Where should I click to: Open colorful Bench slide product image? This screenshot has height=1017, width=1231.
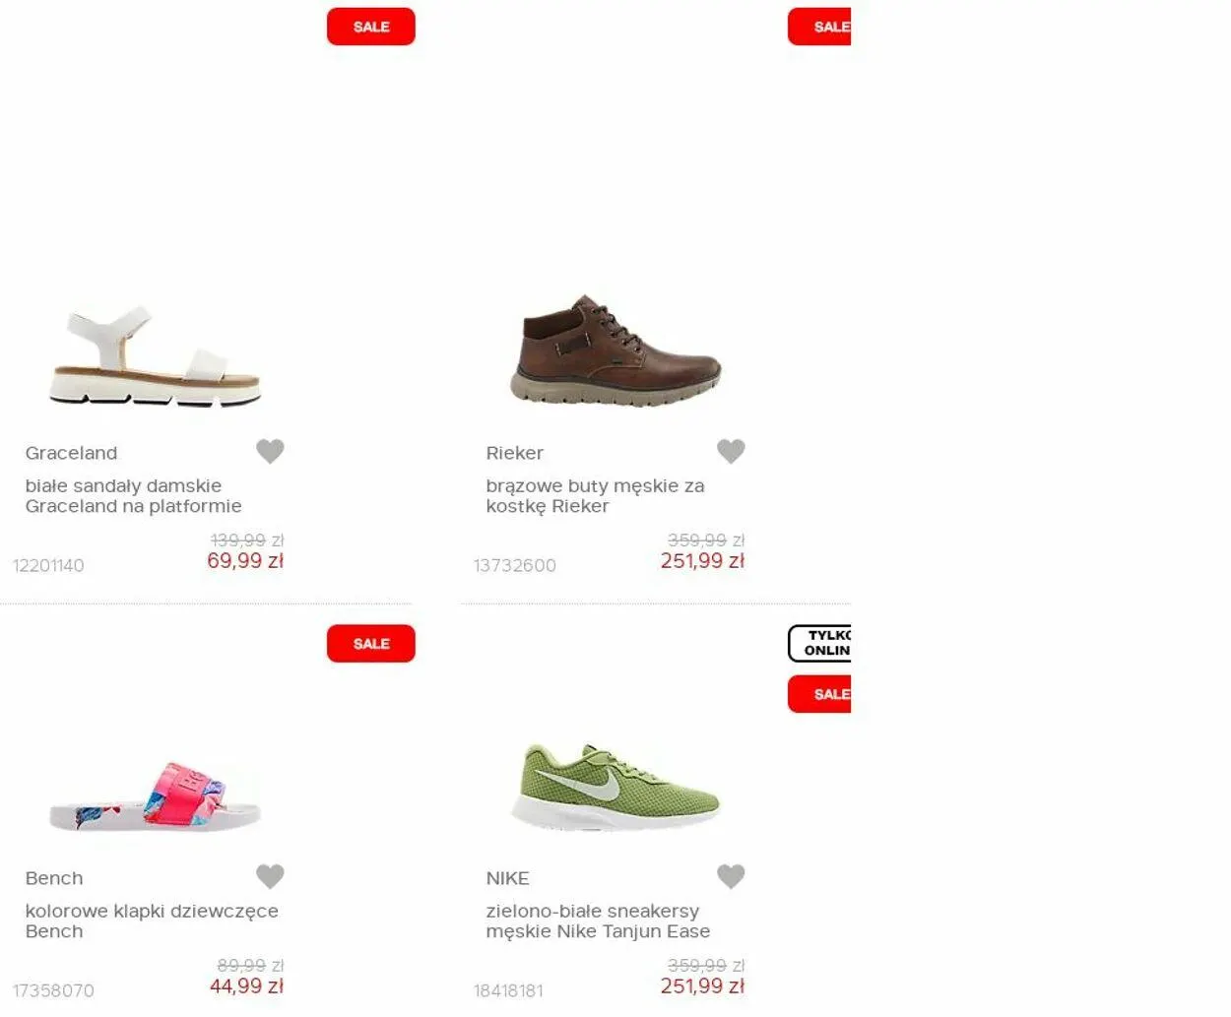[156, 797]
